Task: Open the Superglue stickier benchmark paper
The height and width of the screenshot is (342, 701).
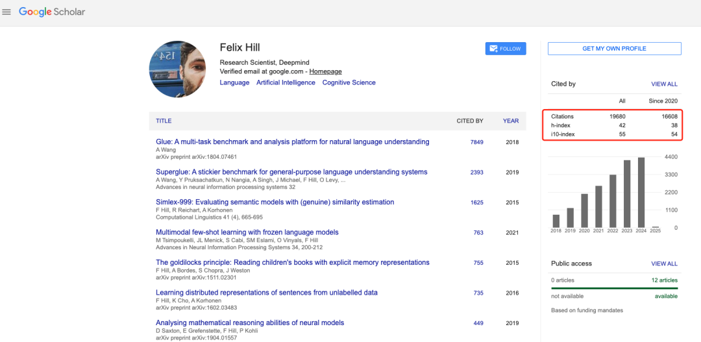Action: click(291, 172)
